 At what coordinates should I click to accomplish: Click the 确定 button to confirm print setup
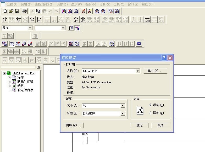[x=139, y=125]
